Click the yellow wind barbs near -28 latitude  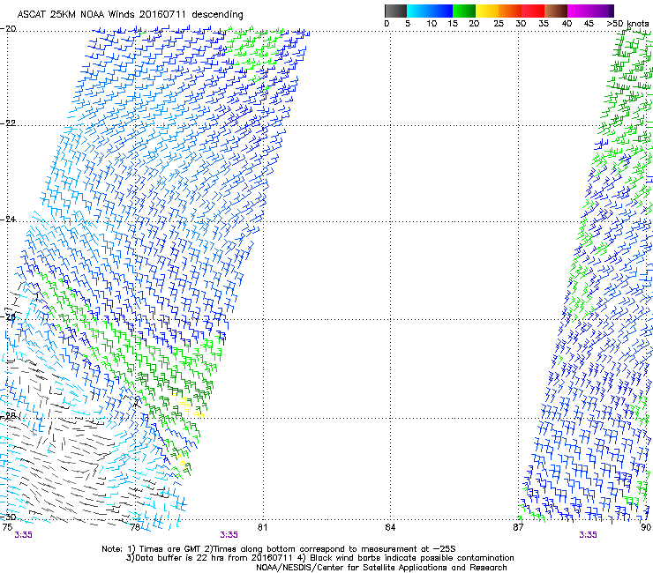188,406
